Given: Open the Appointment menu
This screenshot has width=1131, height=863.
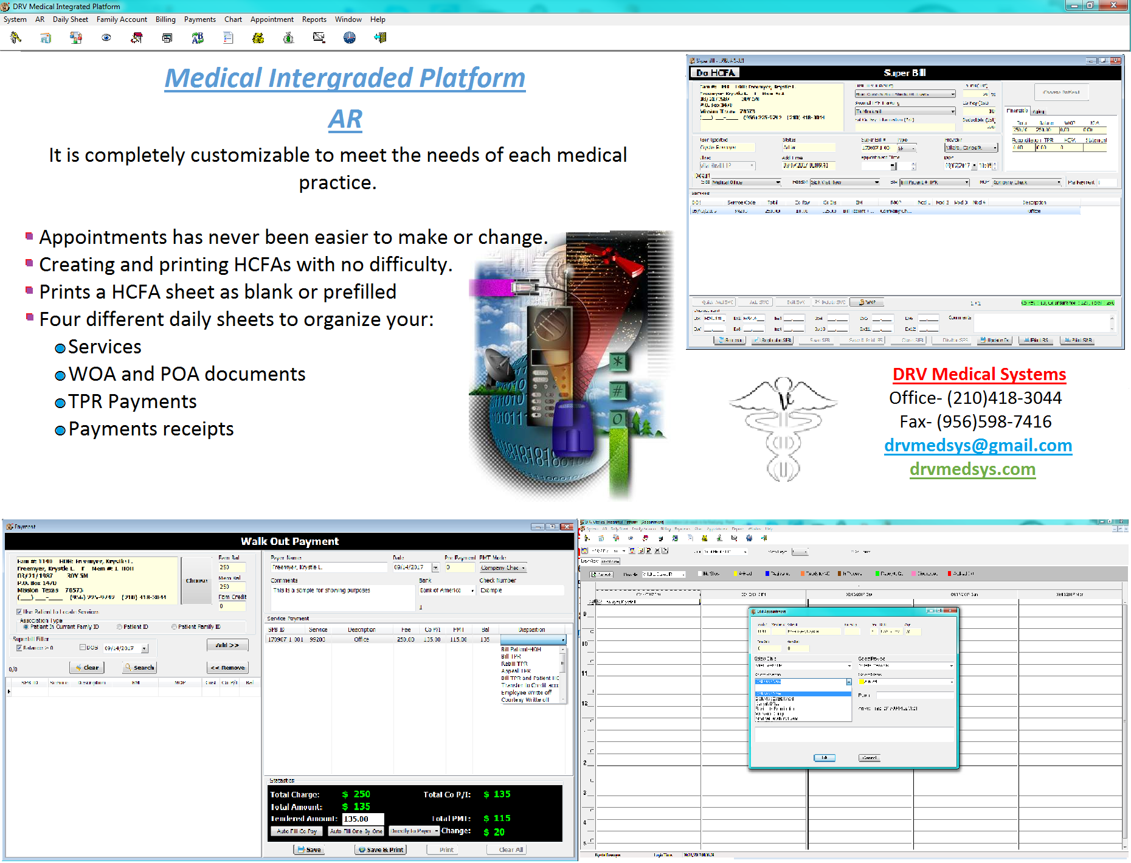Looking at the screenshot, I should (x=272, y=19).
